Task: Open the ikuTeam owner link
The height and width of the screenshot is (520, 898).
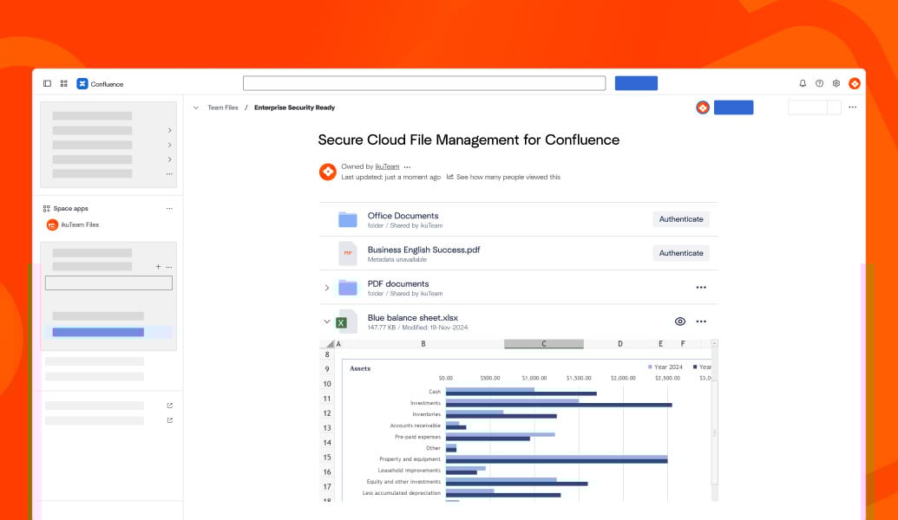Action: click(387, 166)
